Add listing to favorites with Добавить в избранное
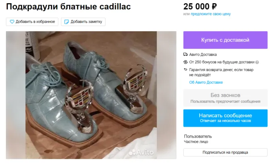 [32, 22]
